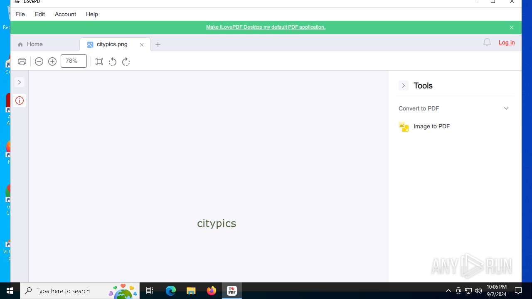Collapse the Tools panel chevron
This screenshot has height=299, width=532.
click(x=404, y=86)
